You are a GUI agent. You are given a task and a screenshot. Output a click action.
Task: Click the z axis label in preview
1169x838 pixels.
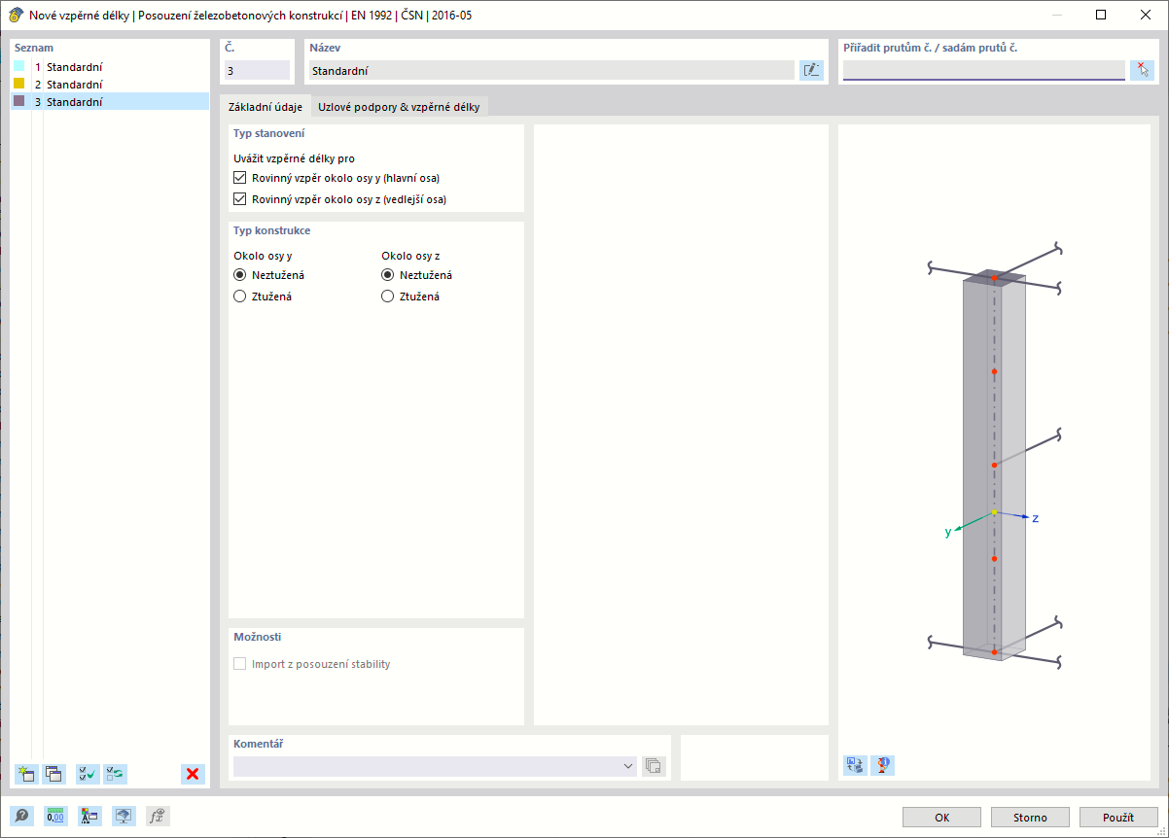point(1035,518)
